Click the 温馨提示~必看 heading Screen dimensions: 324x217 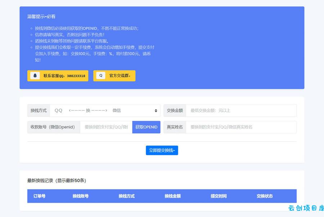pos(41,17)
